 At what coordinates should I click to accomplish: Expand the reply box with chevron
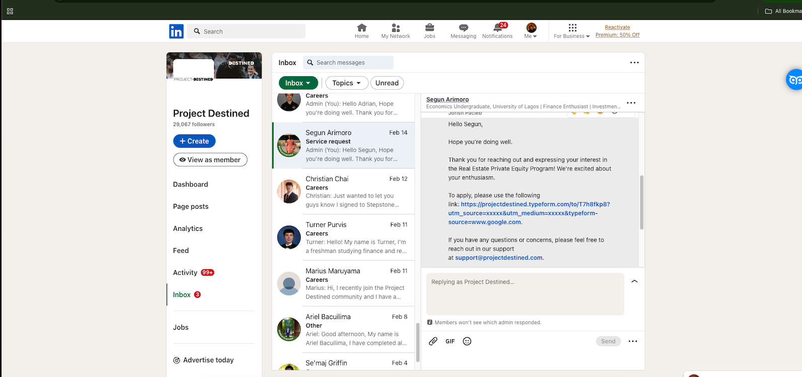pos(635,281)
